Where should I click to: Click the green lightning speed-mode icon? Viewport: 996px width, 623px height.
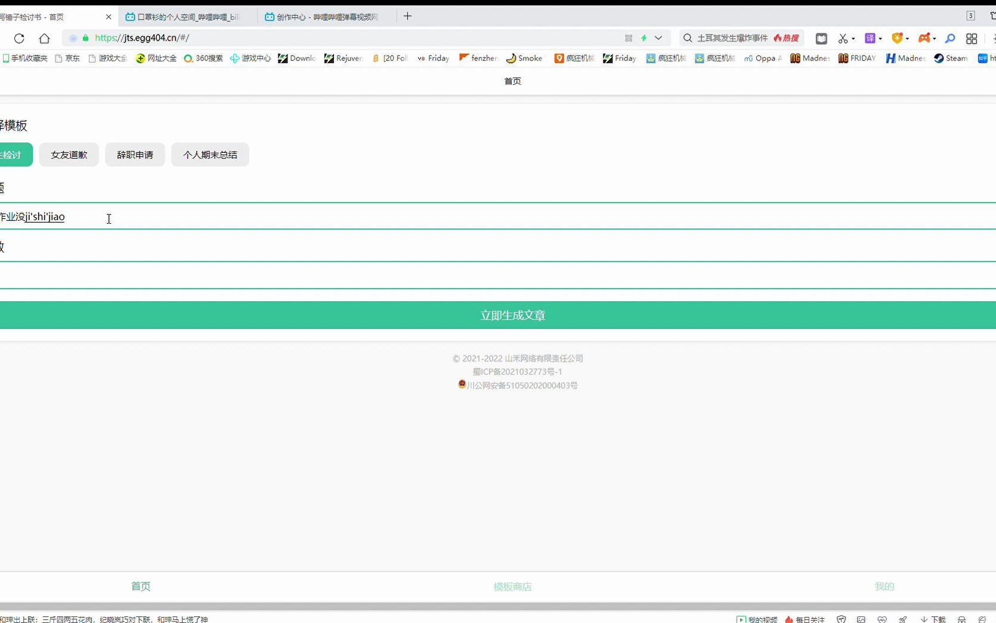(x=644, y=38)
